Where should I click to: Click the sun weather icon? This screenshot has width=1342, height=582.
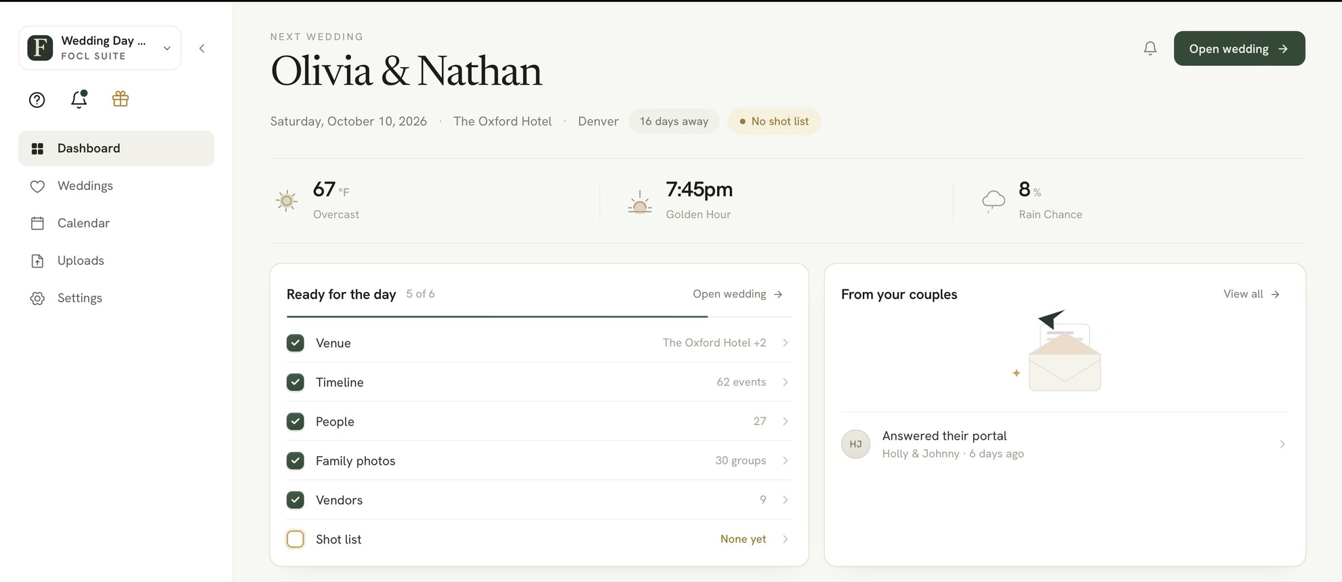pyautogui.click(x=287, y=201)
